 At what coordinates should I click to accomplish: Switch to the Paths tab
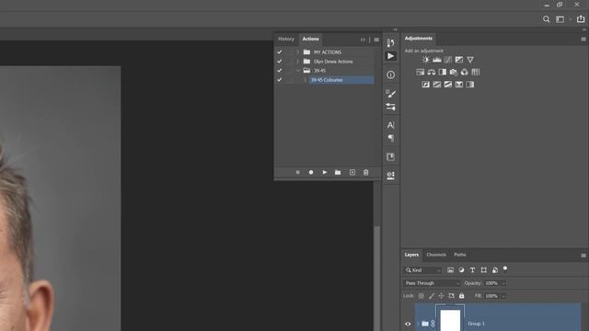[460, 255]
